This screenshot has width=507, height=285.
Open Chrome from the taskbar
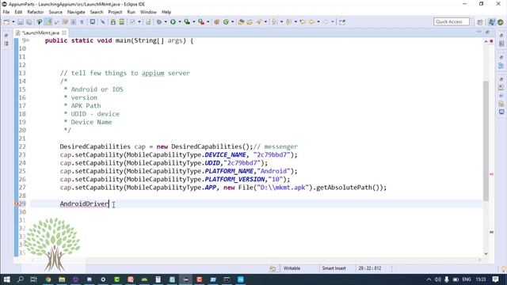coord(48,279)
